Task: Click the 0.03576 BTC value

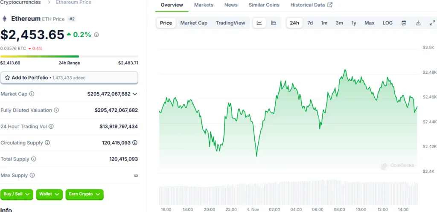Action: 13,48
